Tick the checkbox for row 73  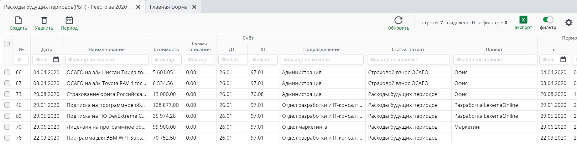7,94
